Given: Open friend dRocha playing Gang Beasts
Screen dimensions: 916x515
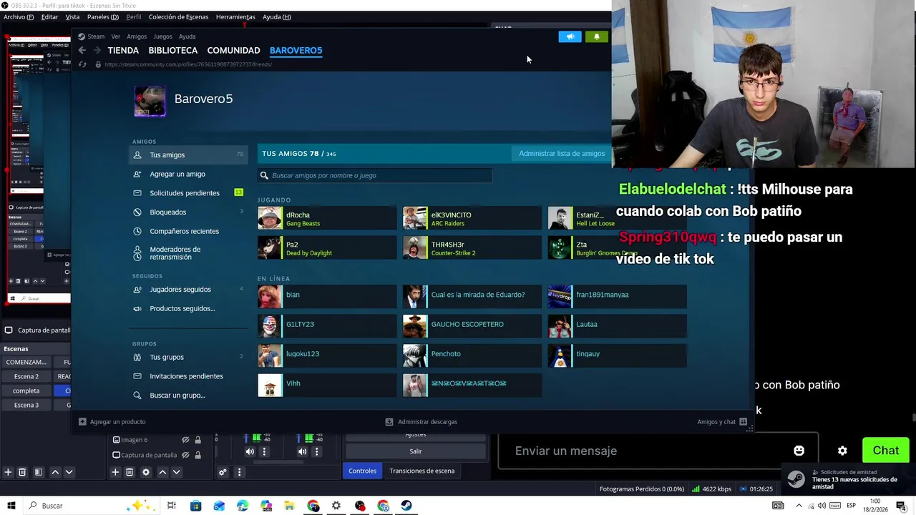Looking at the screenshot, I should (327, 218).
